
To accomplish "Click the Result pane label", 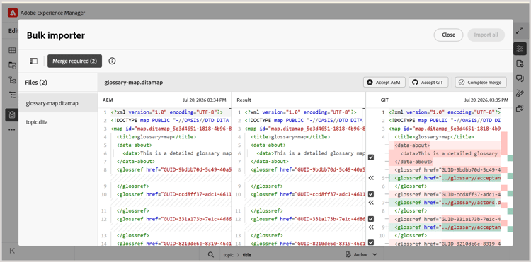I will (244, 100).
